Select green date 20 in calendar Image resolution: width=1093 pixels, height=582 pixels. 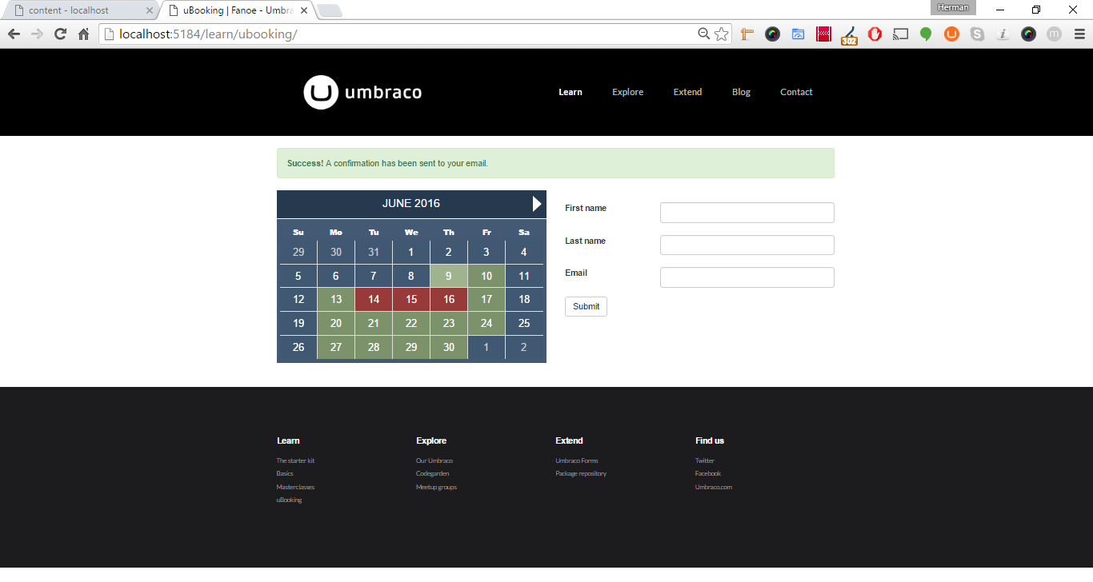point(336,324)
